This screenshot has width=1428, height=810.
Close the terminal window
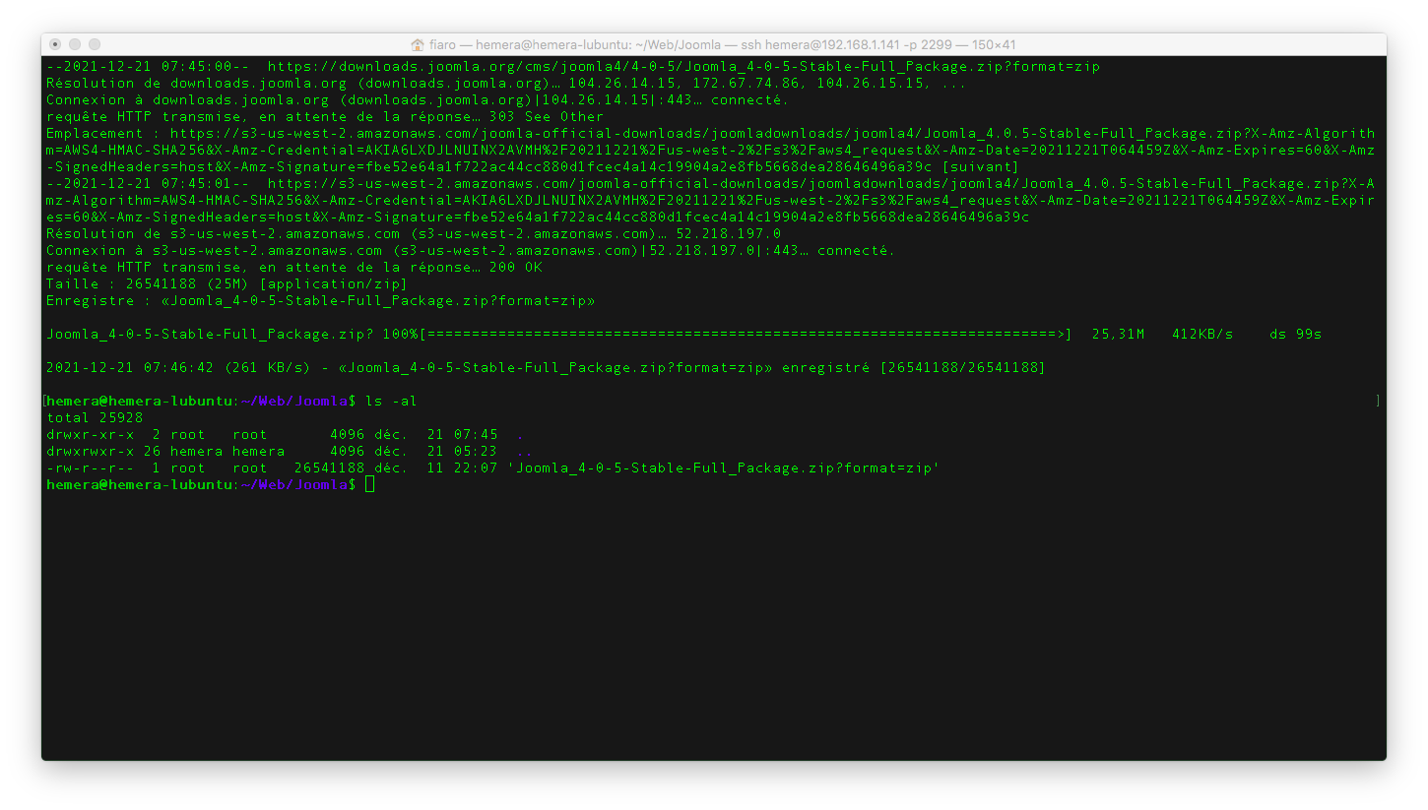[55, 44]
